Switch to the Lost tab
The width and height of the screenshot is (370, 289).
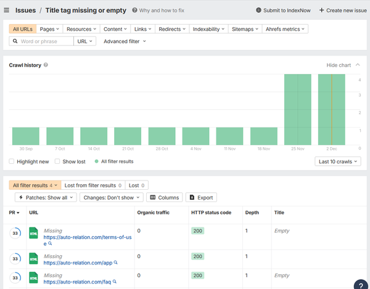pyautogui.click(x=137, y=185)
